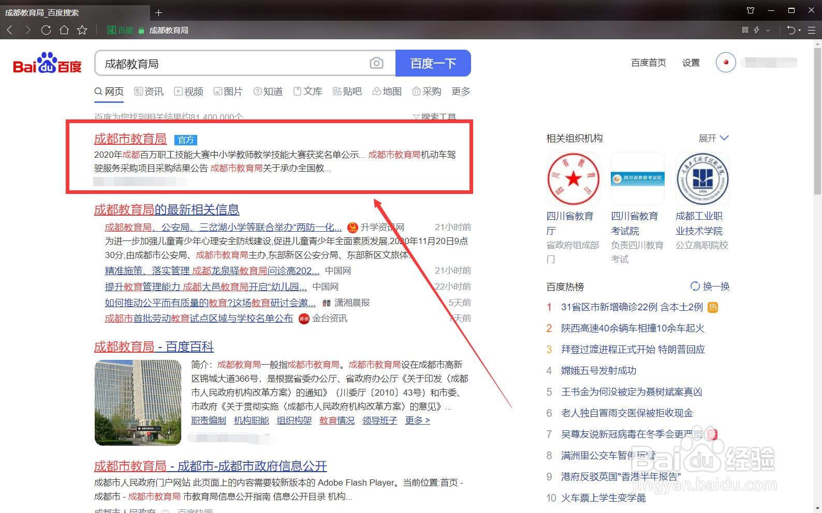Open 领导班子 sublink

pos(380,420)
